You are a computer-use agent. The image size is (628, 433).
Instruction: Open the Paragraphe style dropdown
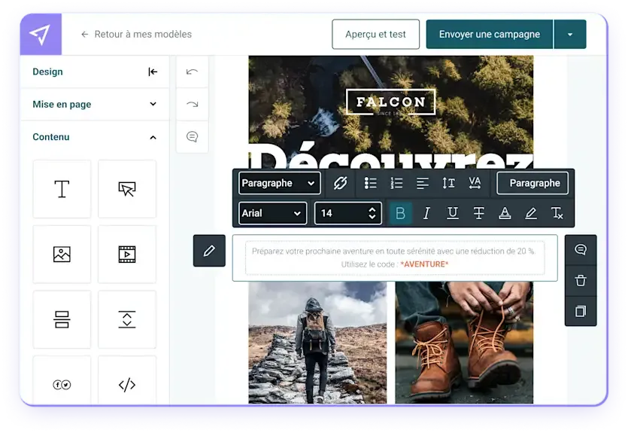click(279, 183)
